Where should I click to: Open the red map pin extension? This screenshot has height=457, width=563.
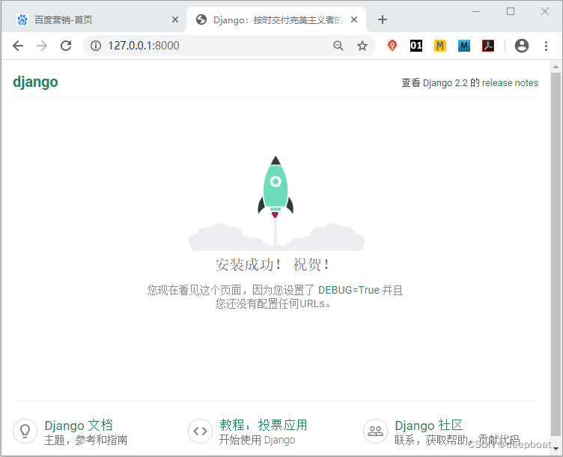tap(392, 46)
